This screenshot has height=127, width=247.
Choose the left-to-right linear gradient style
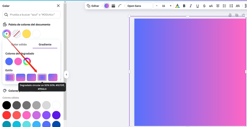pyautogui.click(x=10, y=77)
